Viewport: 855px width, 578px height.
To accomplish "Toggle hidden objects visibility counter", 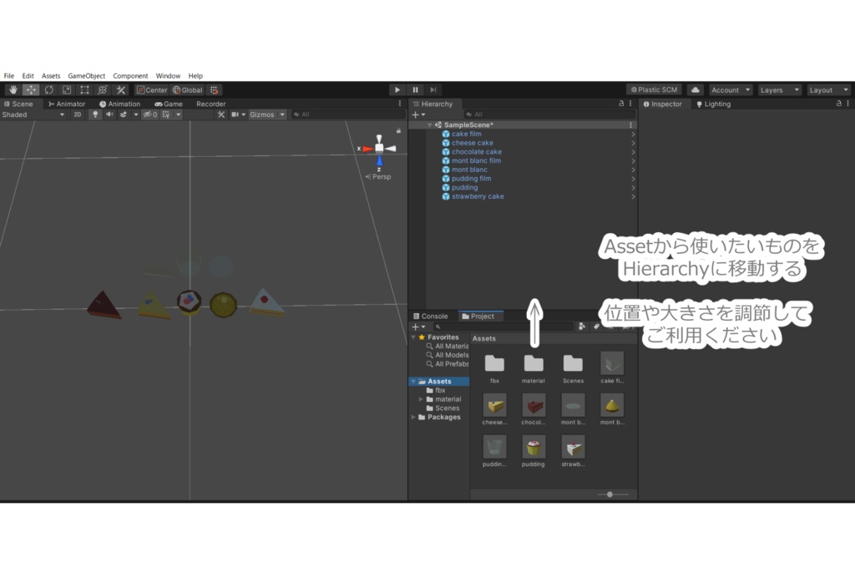I will (150, 114).
